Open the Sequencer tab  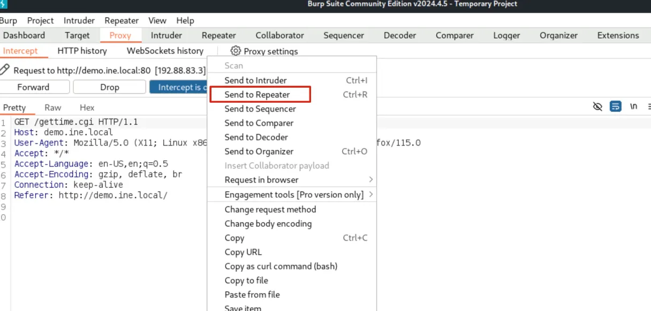(344, 35)
